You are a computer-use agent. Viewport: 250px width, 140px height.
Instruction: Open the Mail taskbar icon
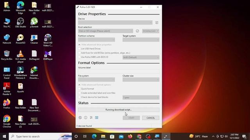pos(121,136)
